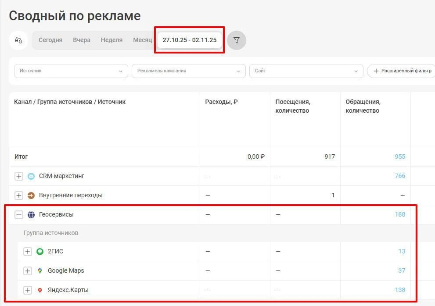The height and width of the screenshot is (306, 435).
Task: Open the 2ГИС 13 обращения link
Action: point(402,251)
